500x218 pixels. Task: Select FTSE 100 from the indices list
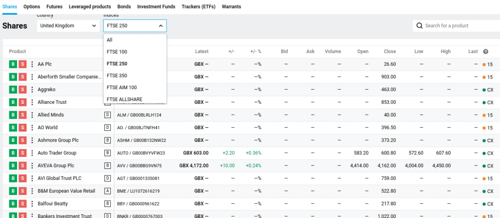click(117, 52)
